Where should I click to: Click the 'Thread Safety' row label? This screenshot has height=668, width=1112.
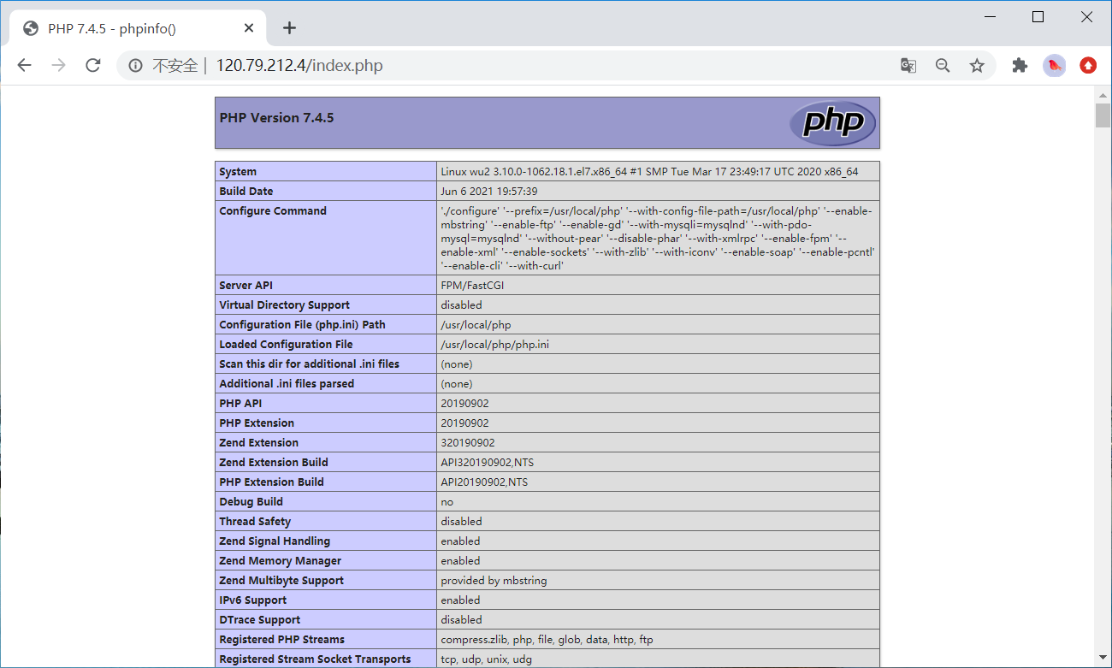(255, 522)
